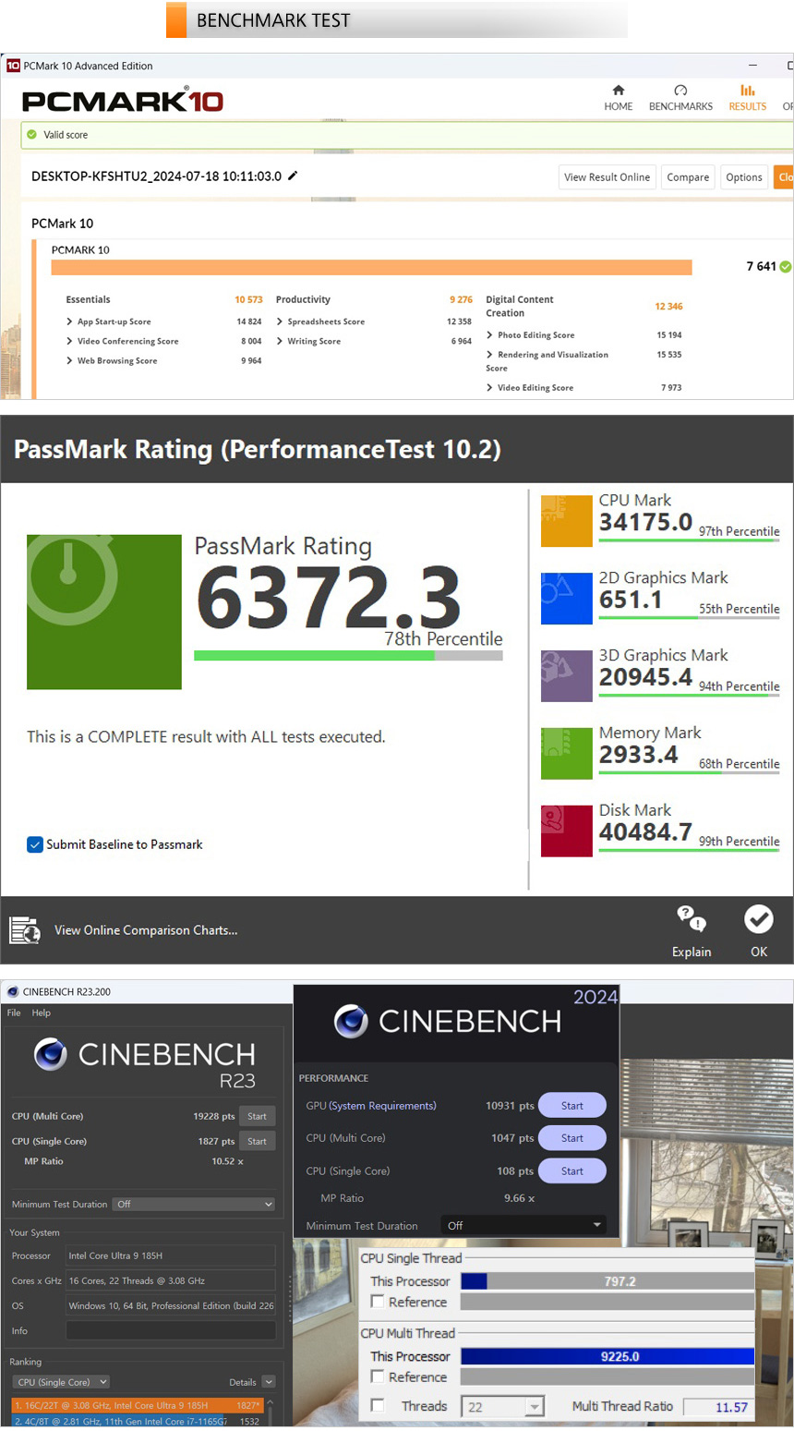Click the blue CPU Multi Thread score bar
This screenshot has width=794, height=1431.
pyautogui.click(x=607, y=1356)
